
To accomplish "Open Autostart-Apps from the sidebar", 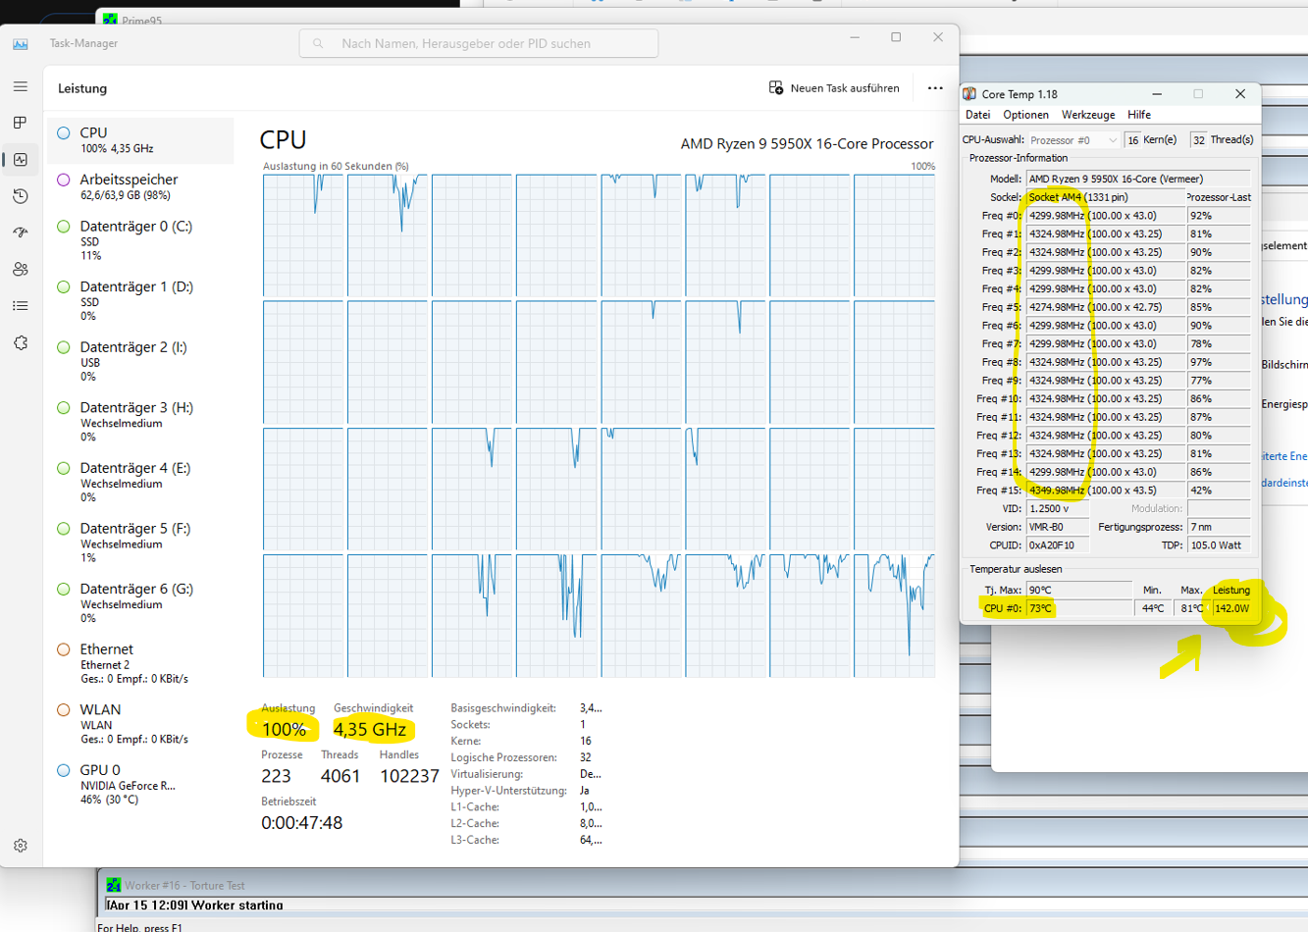I will point(20,233).
